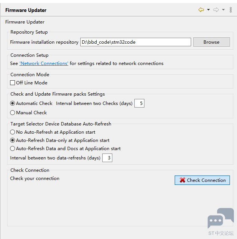
Task: Open the back history dropdown arrow
Action: click(208, 10)
